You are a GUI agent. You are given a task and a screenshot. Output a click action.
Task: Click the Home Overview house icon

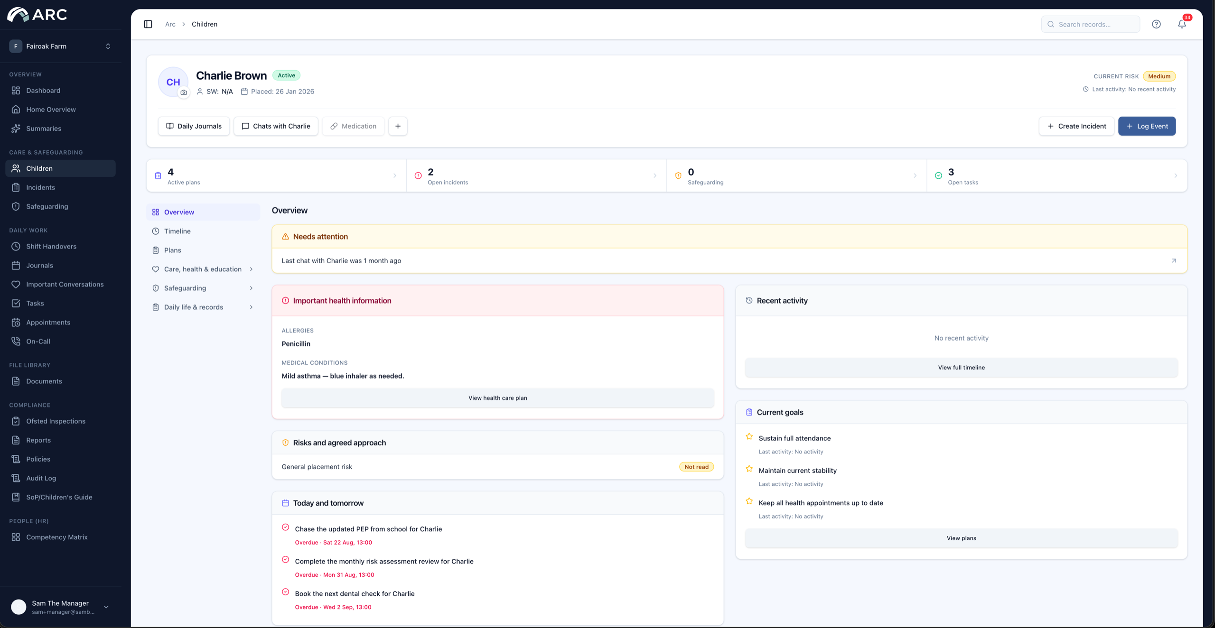(x=16, y=110)
